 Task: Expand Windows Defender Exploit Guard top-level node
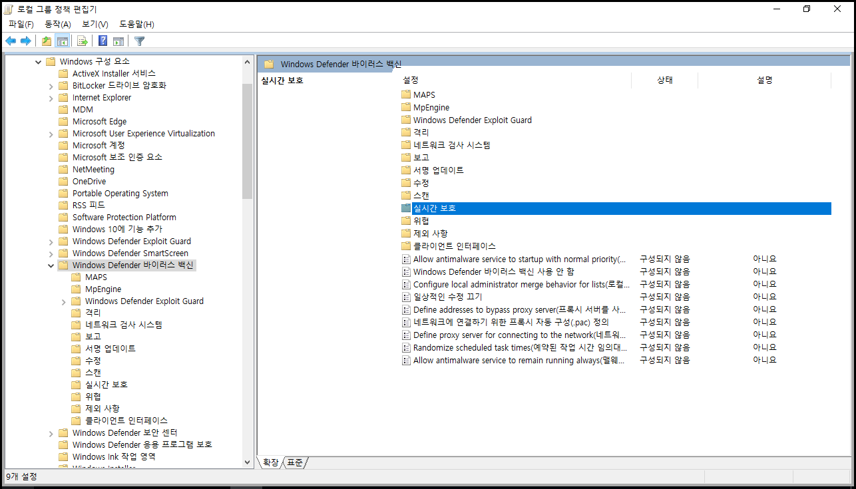click(x=51, y=242)
